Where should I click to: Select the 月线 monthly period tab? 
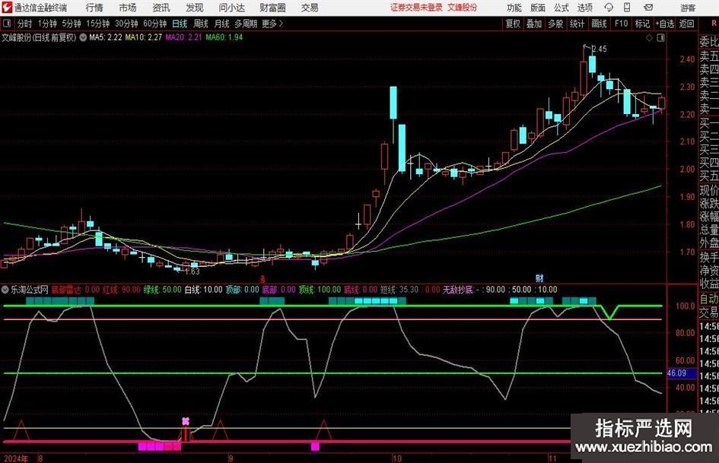point(222,24)
